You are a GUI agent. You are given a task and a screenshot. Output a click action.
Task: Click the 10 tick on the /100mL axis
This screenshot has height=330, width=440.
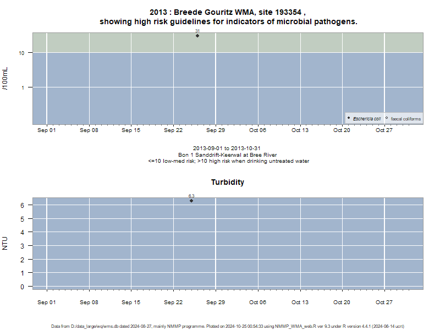coord(21,53)
